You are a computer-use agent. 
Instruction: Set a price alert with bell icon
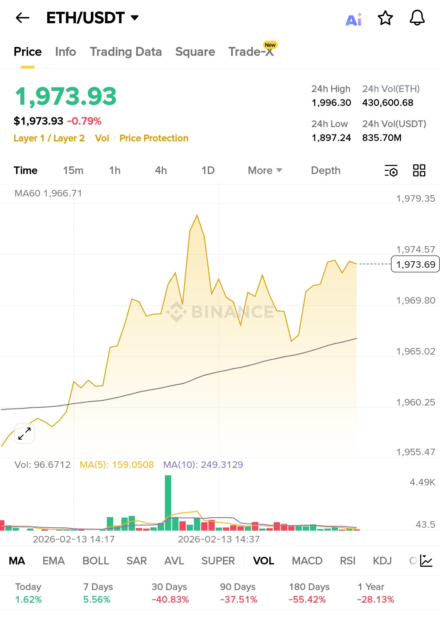pyautogui.click(x=417, y=18)
